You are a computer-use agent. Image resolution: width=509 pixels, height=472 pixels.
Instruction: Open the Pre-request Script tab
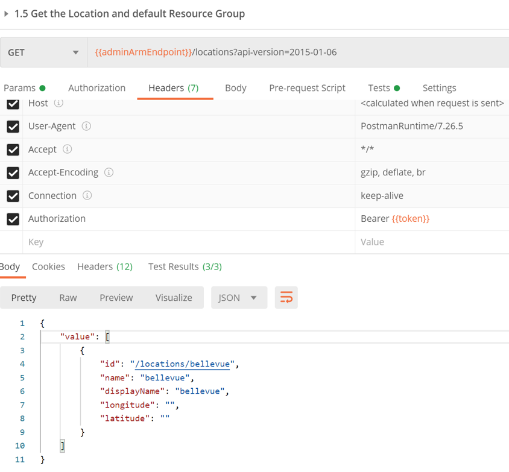click(x=307, y=88)
